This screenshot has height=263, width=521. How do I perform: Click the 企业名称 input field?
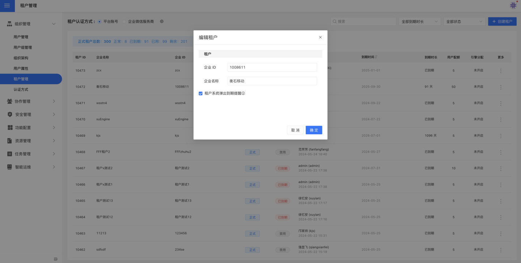click(x=272, y=81)
